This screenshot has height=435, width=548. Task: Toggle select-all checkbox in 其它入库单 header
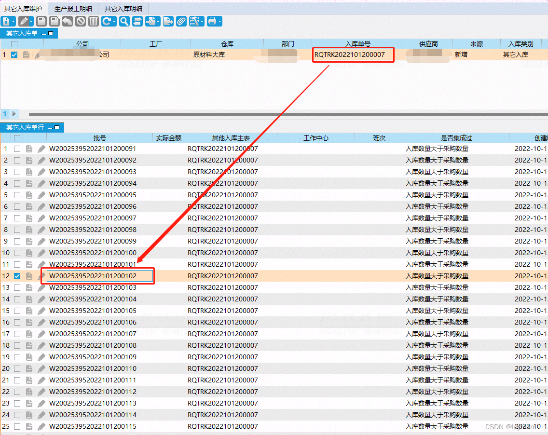pyautogui.click(x=14, y=44)
